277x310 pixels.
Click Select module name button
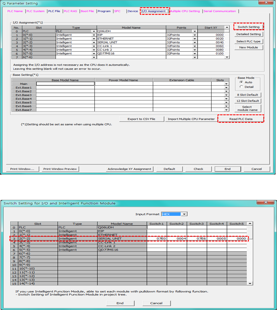(x=248, y=108)
